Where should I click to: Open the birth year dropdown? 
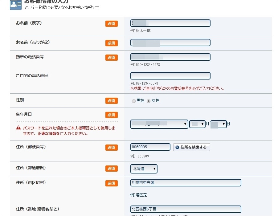click(159, 124)
